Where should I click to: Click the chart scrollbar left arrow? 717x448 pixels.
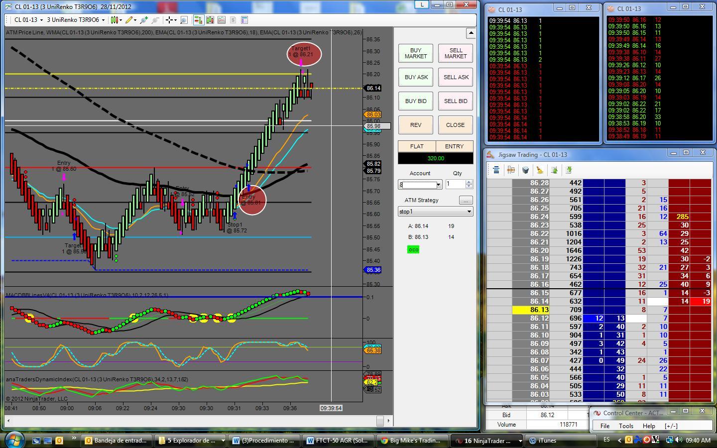coord(7,421)
